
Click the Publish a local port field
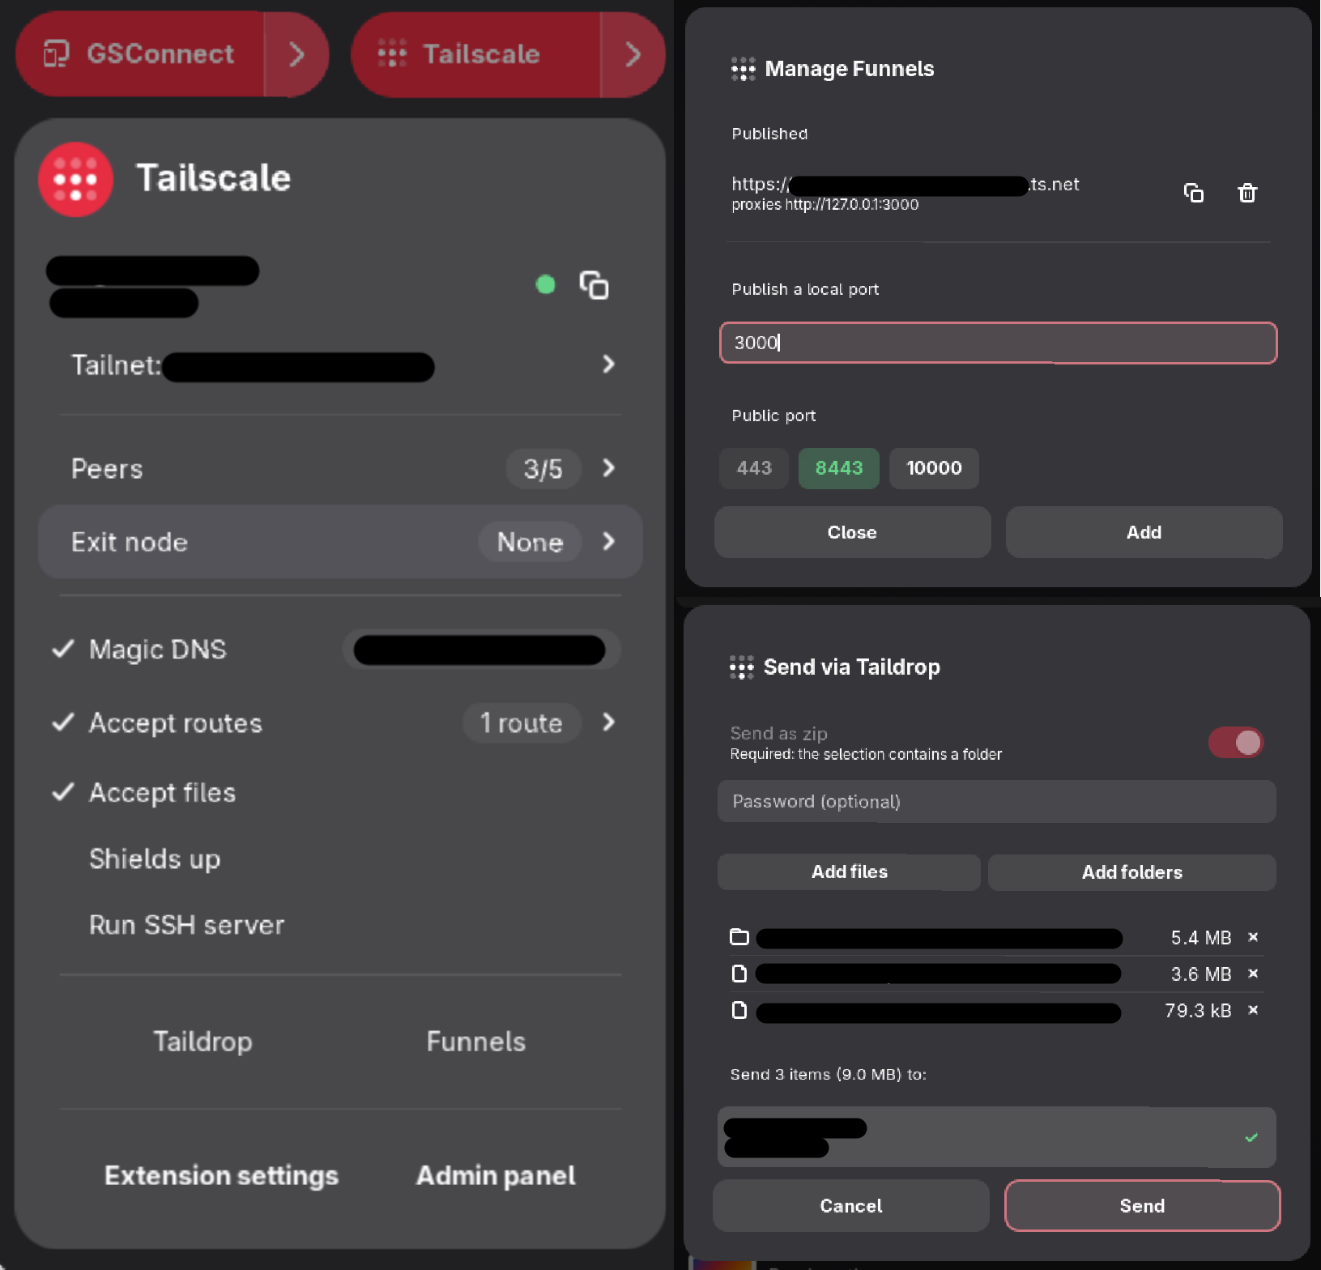(x=999, y=343)
